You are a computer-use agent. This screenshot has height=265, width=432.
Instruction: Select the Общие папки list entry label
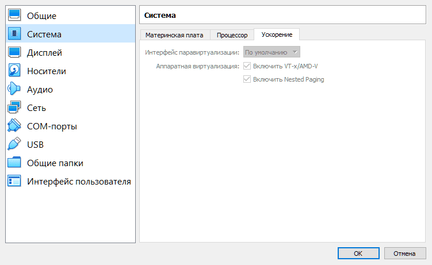55,163
